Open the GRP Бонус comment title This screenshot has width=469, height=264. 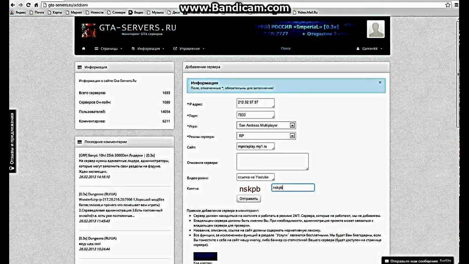click(117, 155)
